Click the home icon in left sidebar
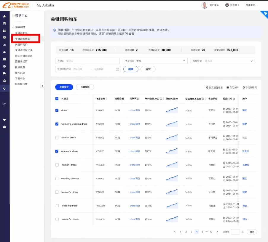 point(4,16)
